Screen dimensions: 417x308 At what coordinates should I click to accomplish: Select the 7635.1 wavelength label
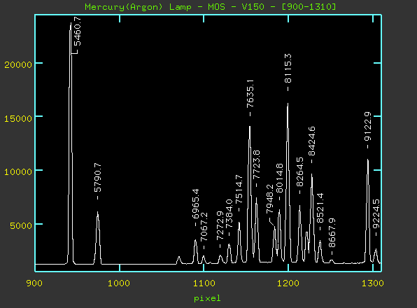(250, 94)
